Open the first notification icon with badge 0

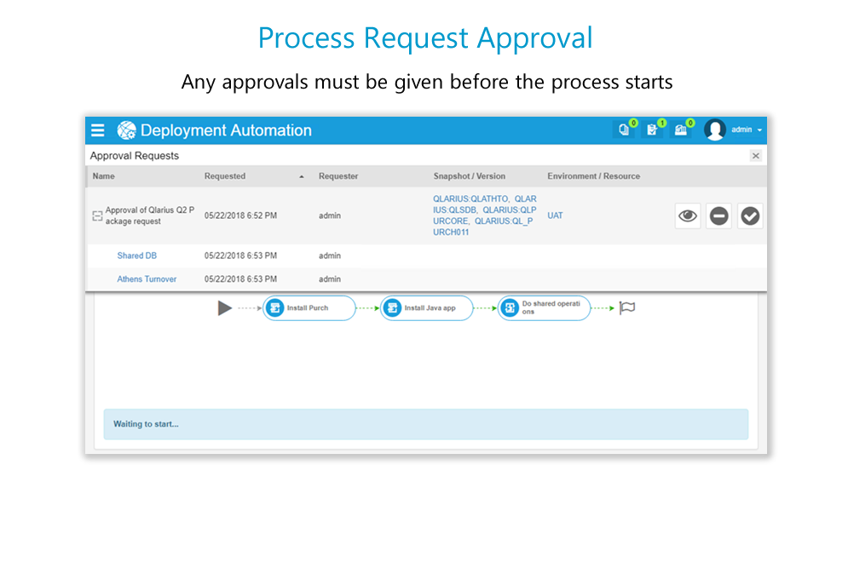pyautogui.click(x=624, y=129)
